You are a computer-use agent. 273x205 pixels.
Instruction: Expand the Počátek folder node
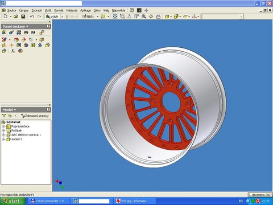3,130
